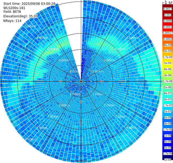Click the '6e-05' colorbar tick label
This screenshot has width=173, height=163.
pos(168,45)
